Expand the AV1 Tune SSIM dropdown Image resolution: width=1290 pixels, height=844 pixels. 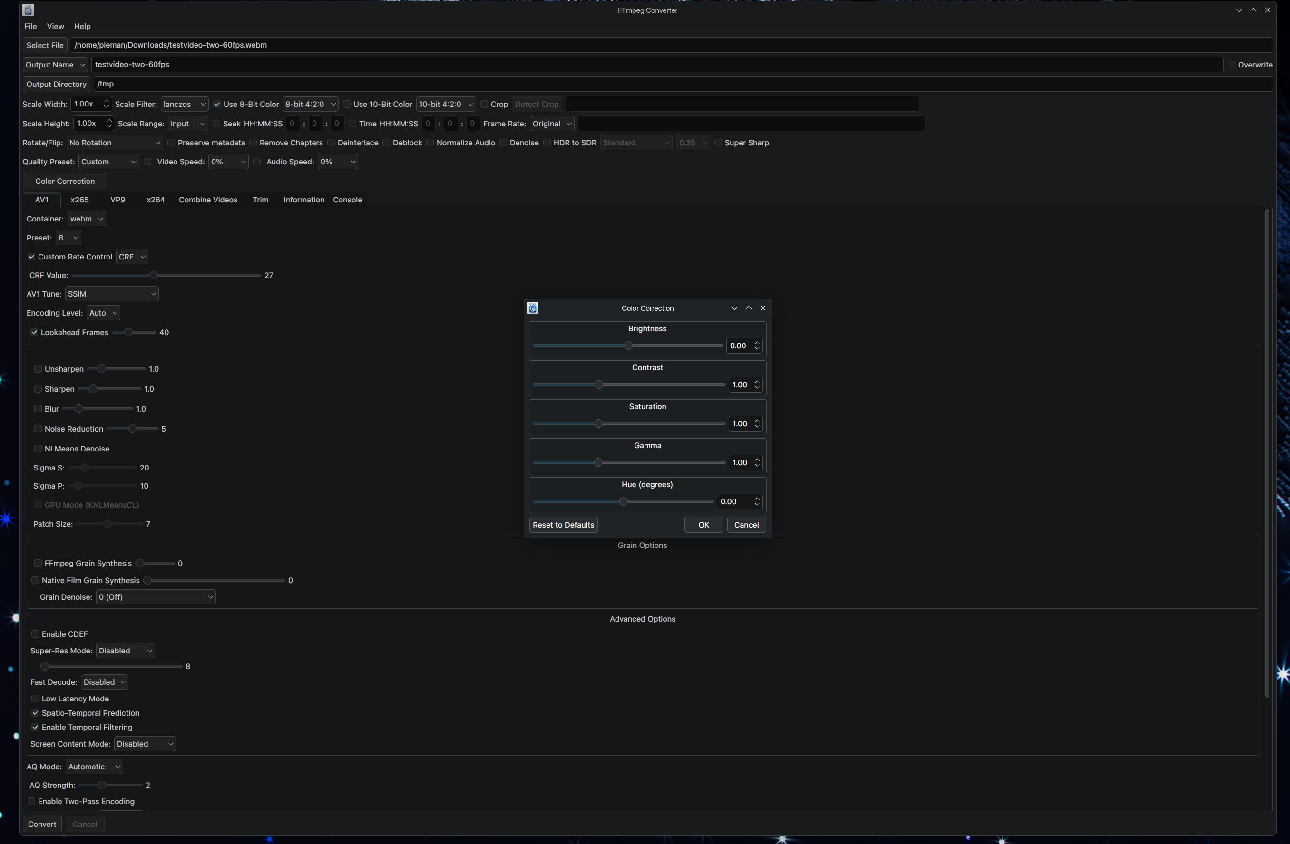point(112,294)
